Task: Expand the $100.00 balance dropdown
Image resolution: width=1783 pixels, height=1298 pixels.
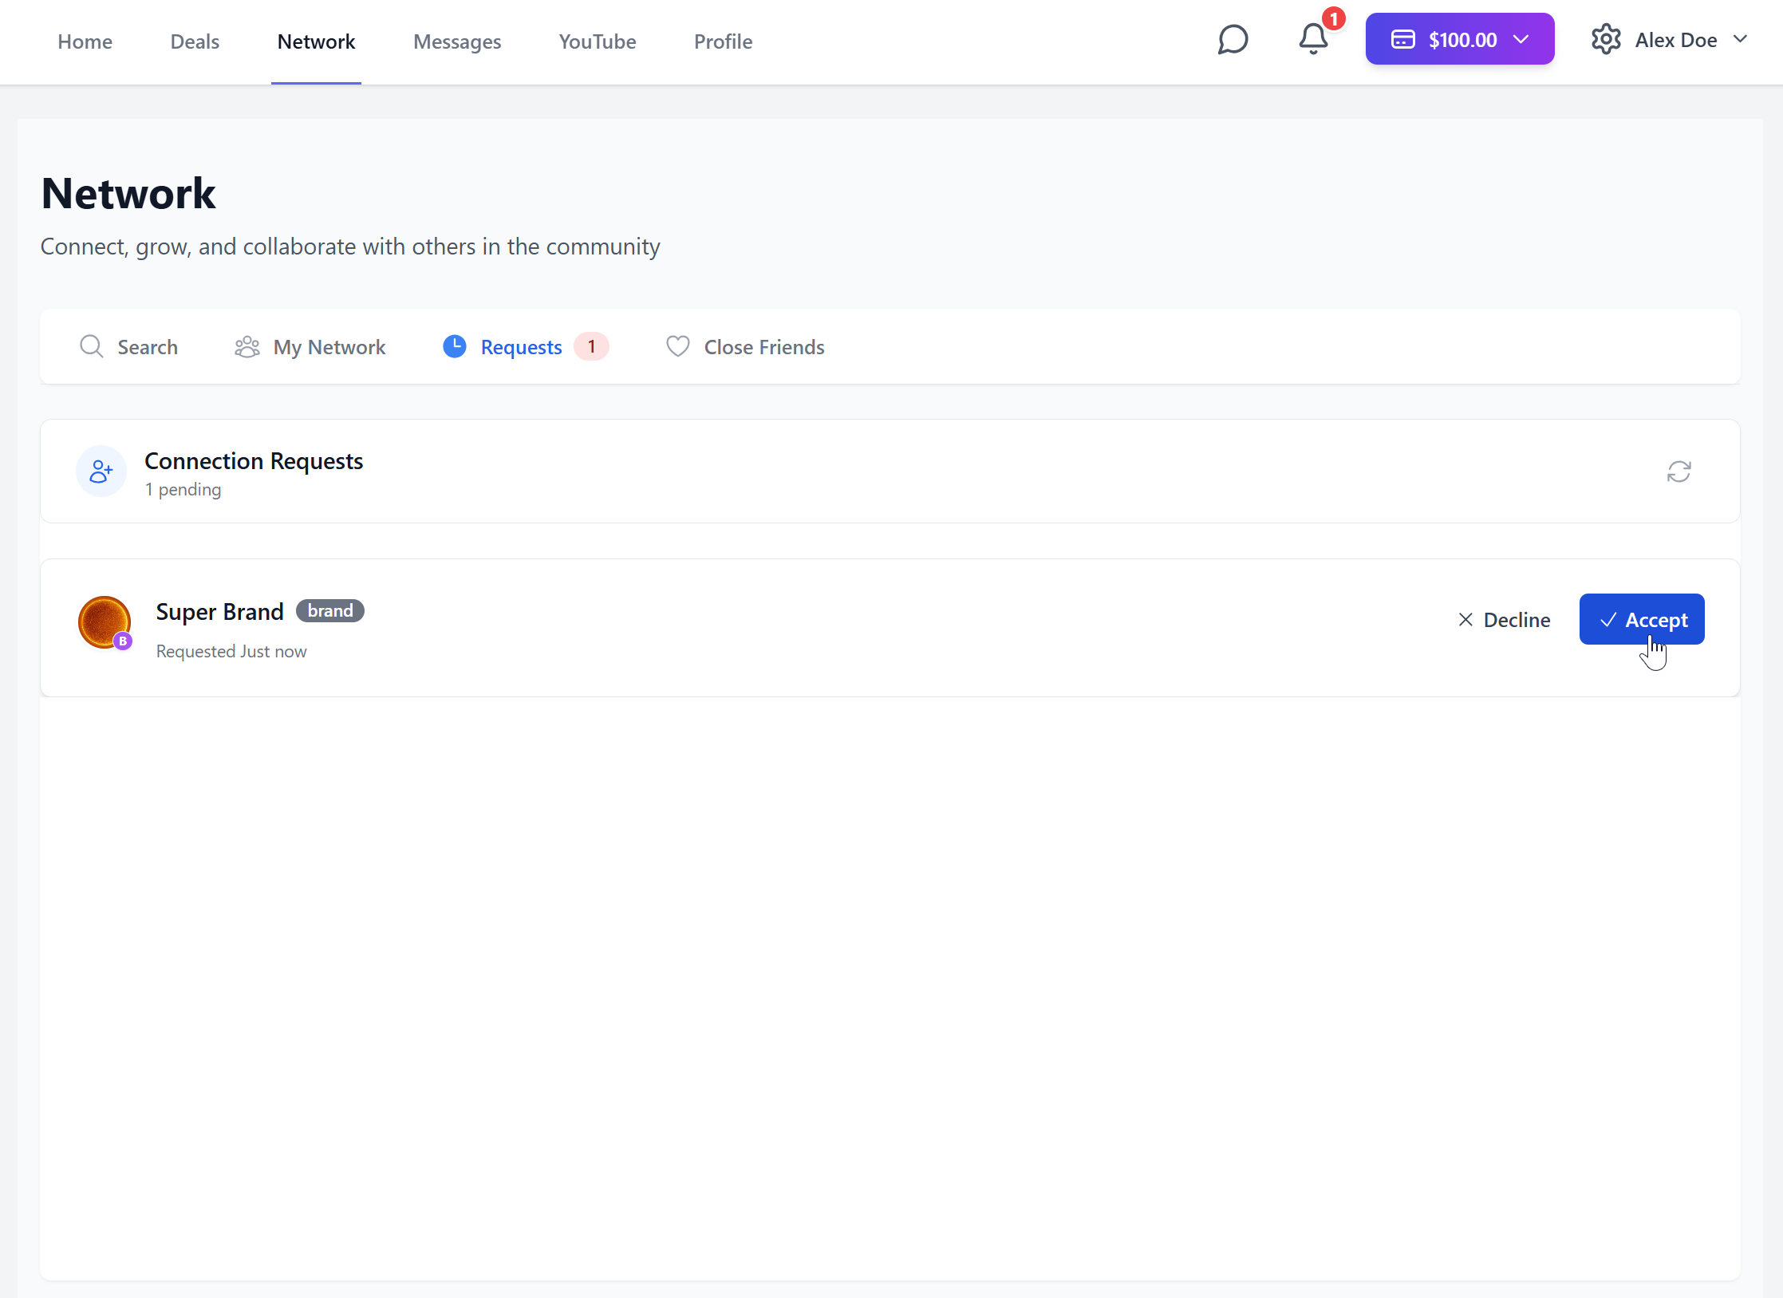Action: click(1460, 39)
